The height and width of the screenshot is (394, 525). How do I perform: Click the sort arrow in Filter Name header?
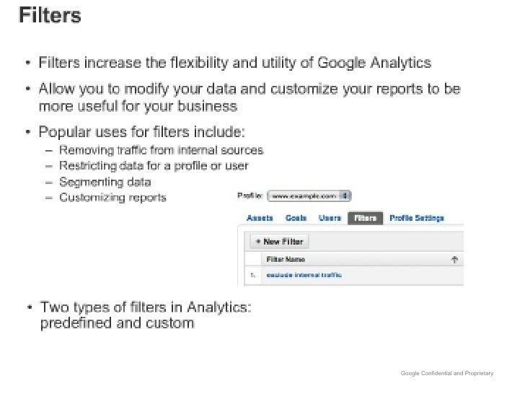[454, 259]
